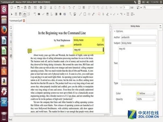Go to the next page arrow
The image size is (163, 122).
(121, 7)
